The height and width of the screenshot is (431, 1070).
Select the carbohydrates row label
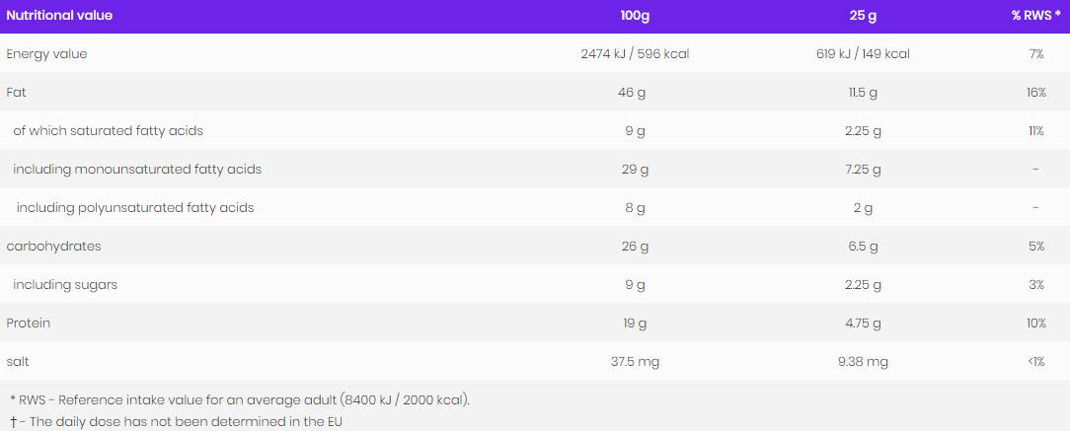pos(53,247)
